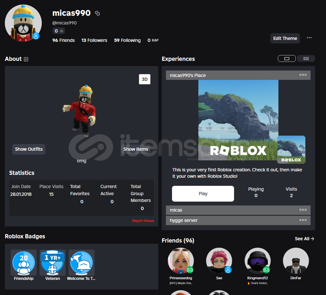This screenshot has width=326, height=295.
Task: Click the Edit Theme button
Action: pos(285,38)
